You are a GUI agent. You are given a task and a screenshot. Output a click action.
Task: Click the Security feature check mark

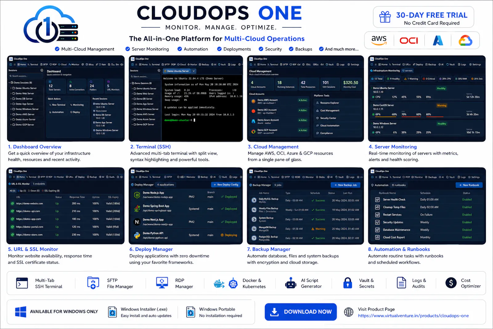(261, 49)
